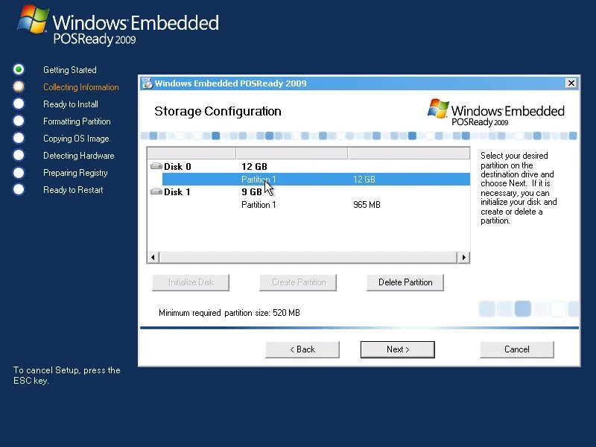
Task: Click the dialog title bar text
Action: pyautogui.click(x=230, y=83)
